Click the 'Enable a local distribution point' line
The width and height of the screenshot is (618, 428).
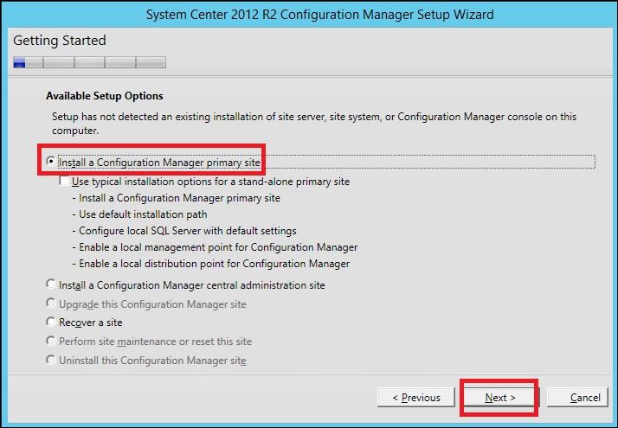tap(211, 264)
